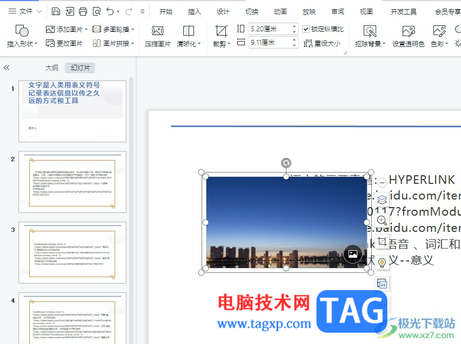Click the Print icon

pos(83,11)
